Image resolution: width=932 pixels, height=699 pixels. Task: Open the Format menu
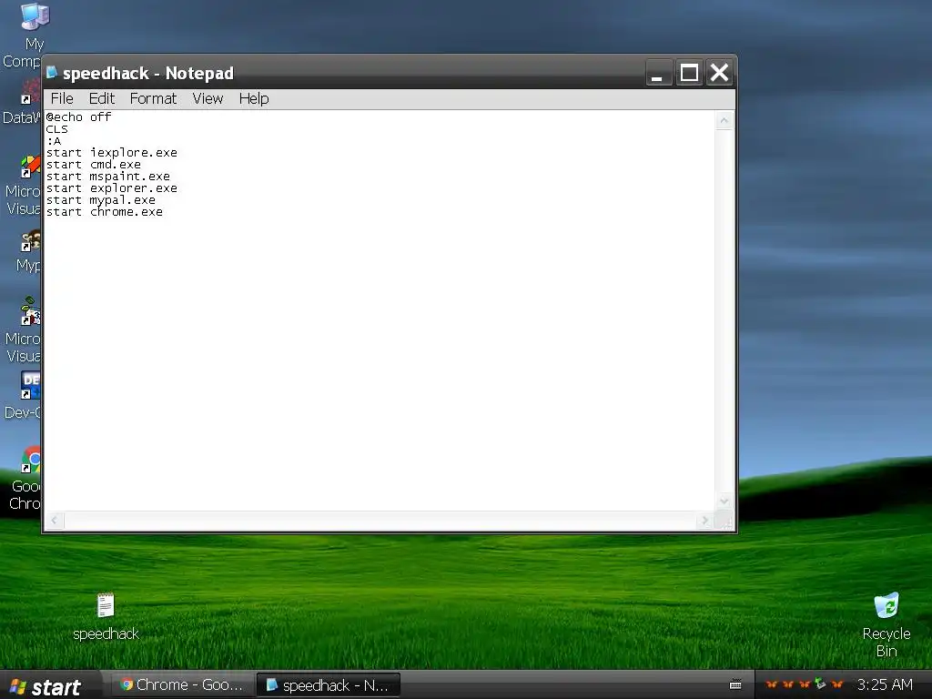coord(153,98)
